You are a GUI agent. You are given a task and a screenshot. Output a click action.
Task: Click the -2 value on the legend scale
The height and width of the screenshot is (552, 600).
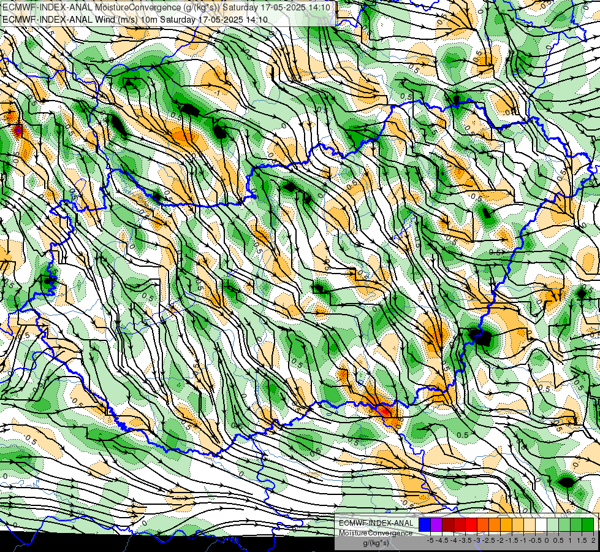tap(500, 540)
